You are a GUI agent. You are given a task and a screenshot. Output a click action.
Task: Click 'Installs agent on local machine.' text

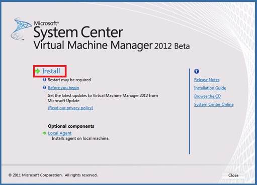pyautogui.click(x=80, y=138)
